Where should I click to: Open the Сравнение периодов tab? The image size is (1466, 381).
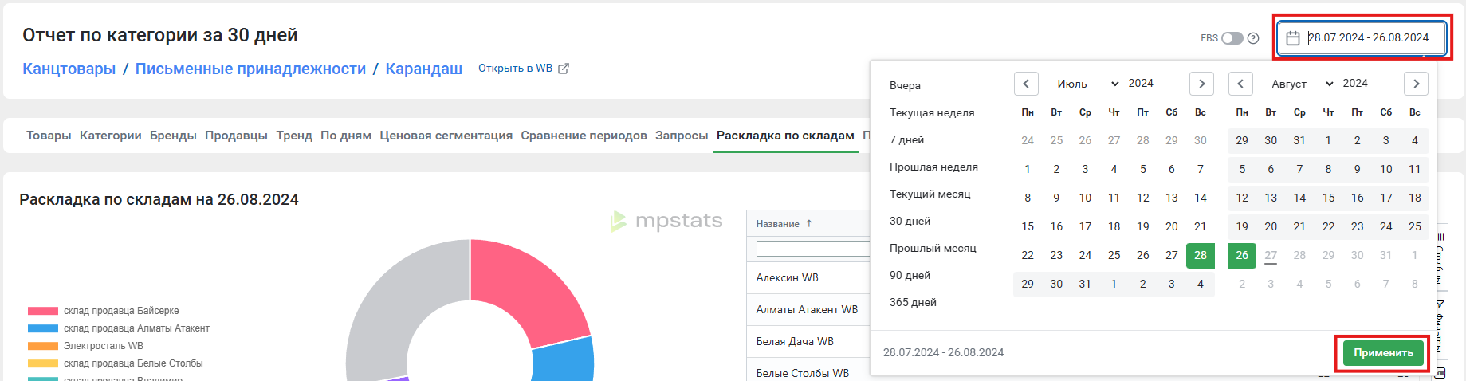584,136
